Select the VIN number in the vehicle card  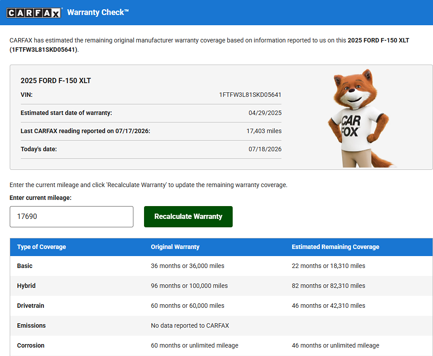pyautogui.click(x=250, y=95)
